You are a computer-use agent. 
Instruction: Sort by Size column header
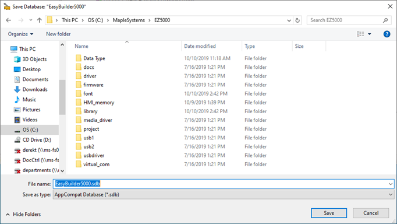pos(299,46)
